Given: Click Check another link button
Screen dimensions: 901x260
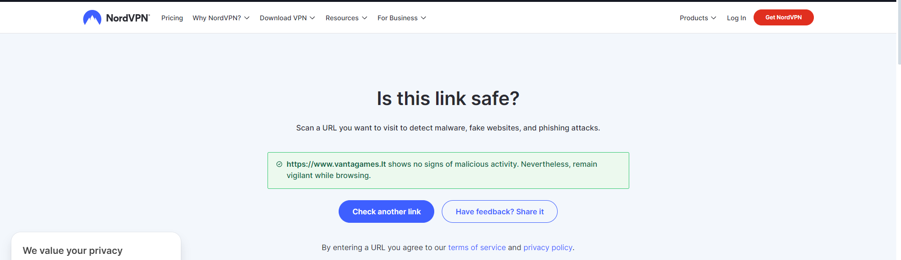Looking at the screenshot, I should (x=386, y=211).
